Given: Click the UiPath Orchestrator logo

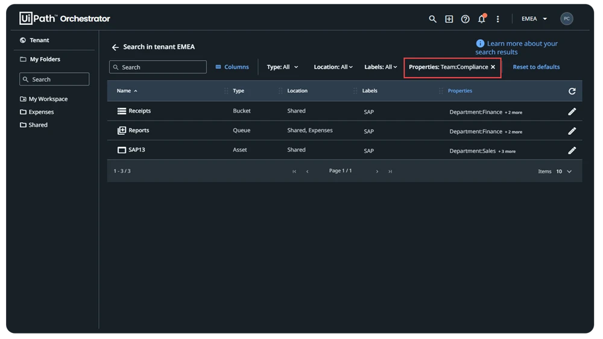Looking at the screenshot, I should (x=65, y=19).
